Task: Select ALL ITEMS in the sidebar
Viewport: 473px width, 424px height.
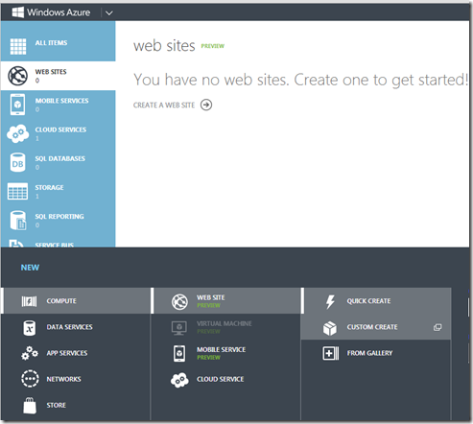Action: (51, 43)
